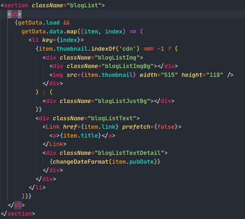Click the && logical operator

[67, 23]
